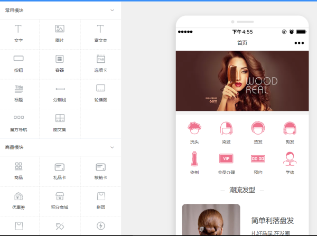The image size is (317, 236).
Task: Pick the price tag discount module icon
Action: coord(60,226)
